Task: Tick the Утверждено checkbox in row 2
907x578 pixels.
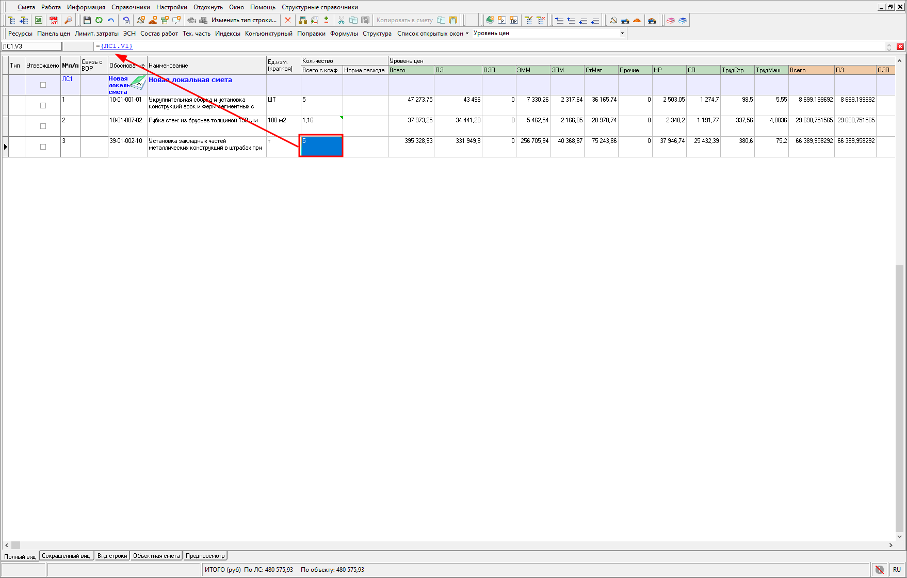Action: click(x=43, y=126)
